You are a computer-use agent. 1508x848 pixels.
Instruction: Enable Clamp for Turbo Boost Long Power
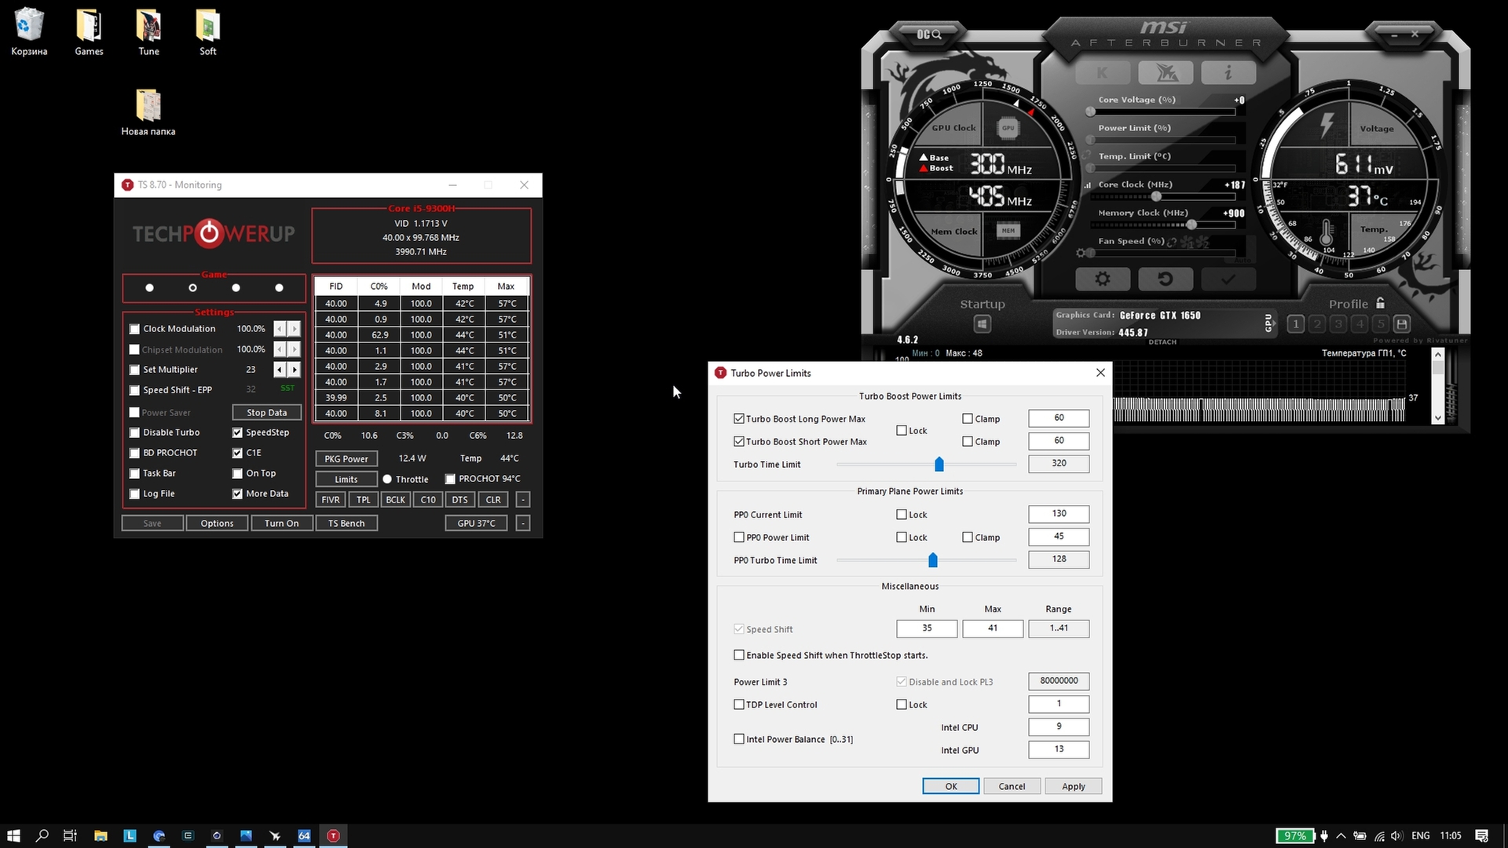point(968,419)
